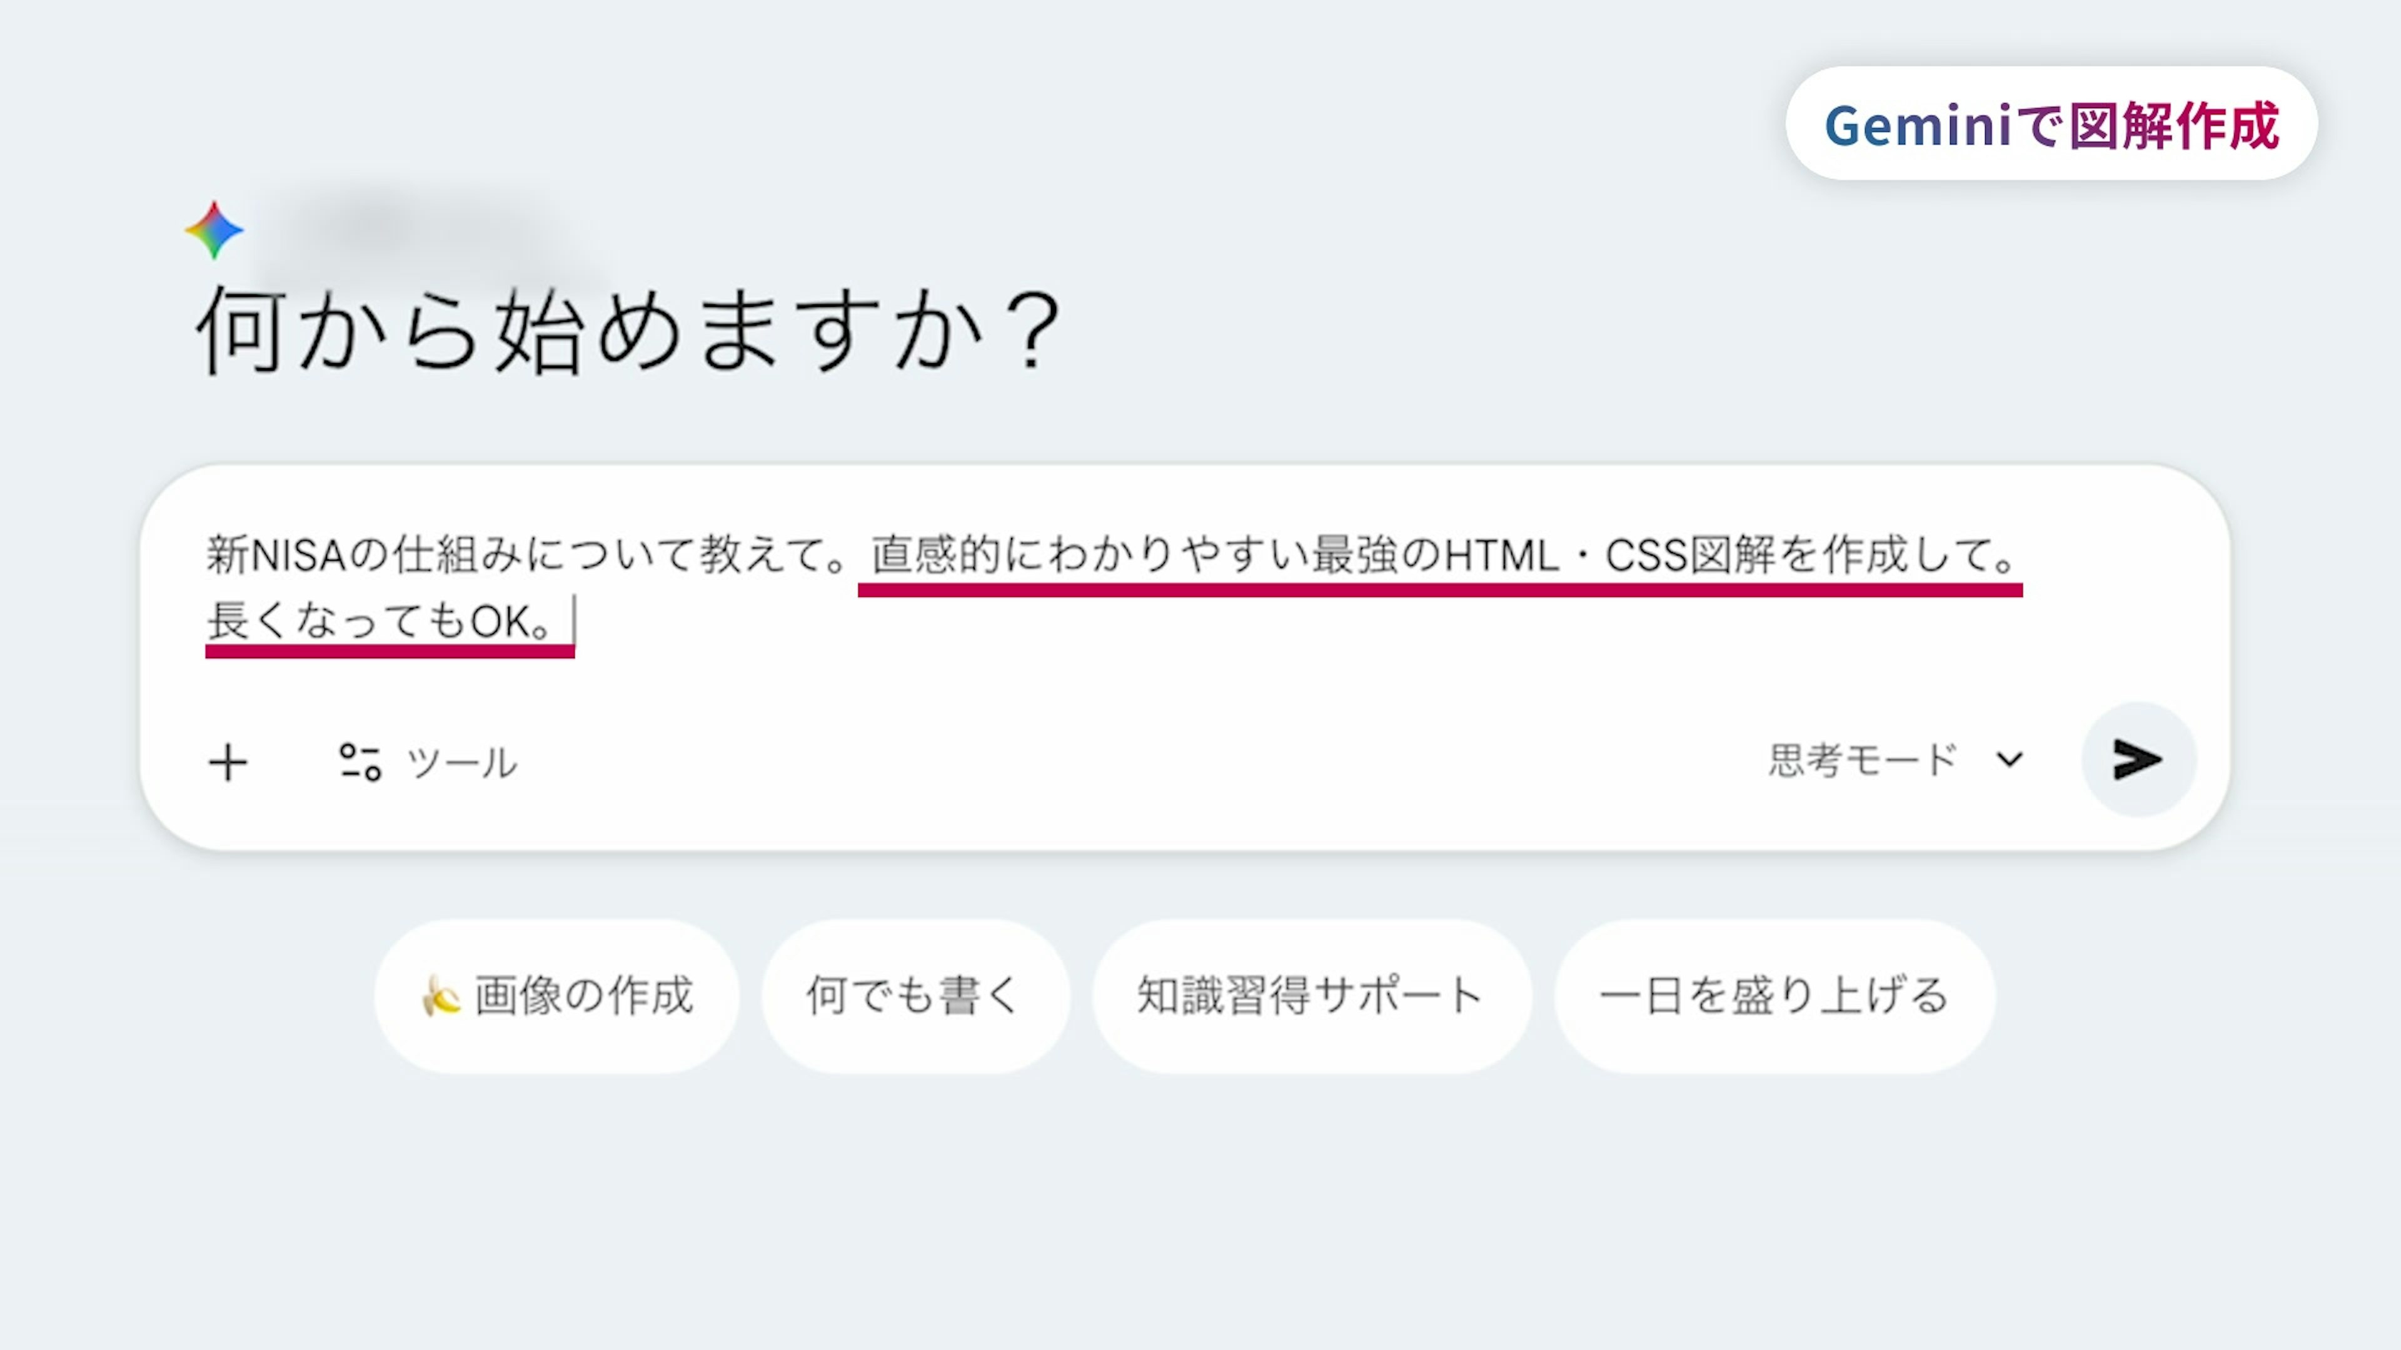Click the sliders icon beside ツール
The height and width of the screenshot is (1350, 2401).
tap(360, 762)
